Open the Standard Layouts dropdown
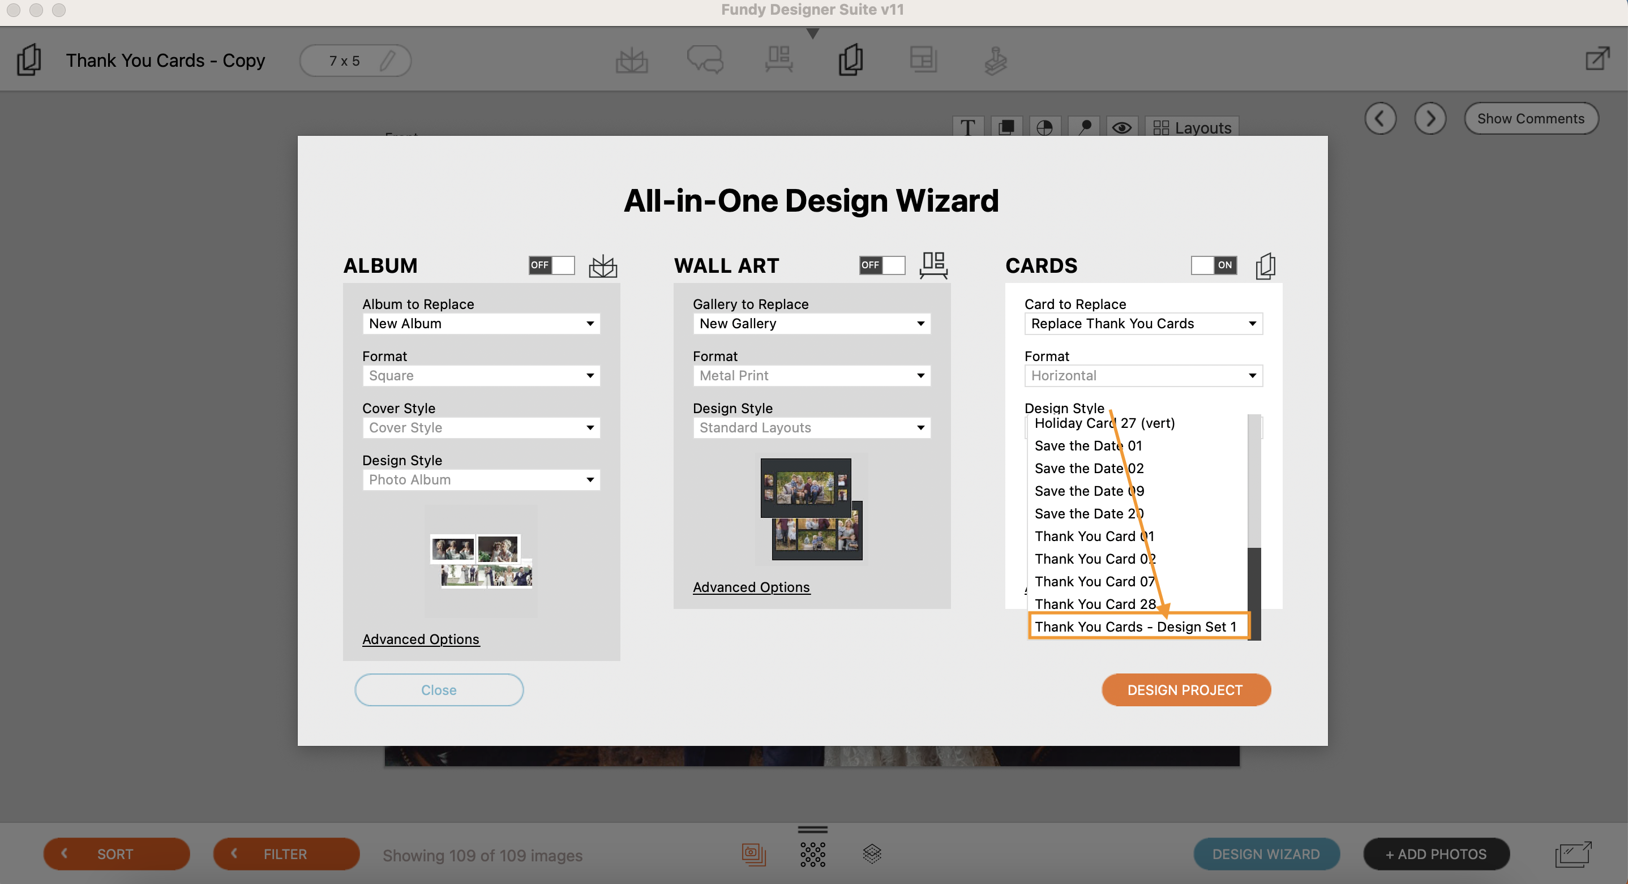The height and width of the screenshot is (884, 1628). click(812, 427)
